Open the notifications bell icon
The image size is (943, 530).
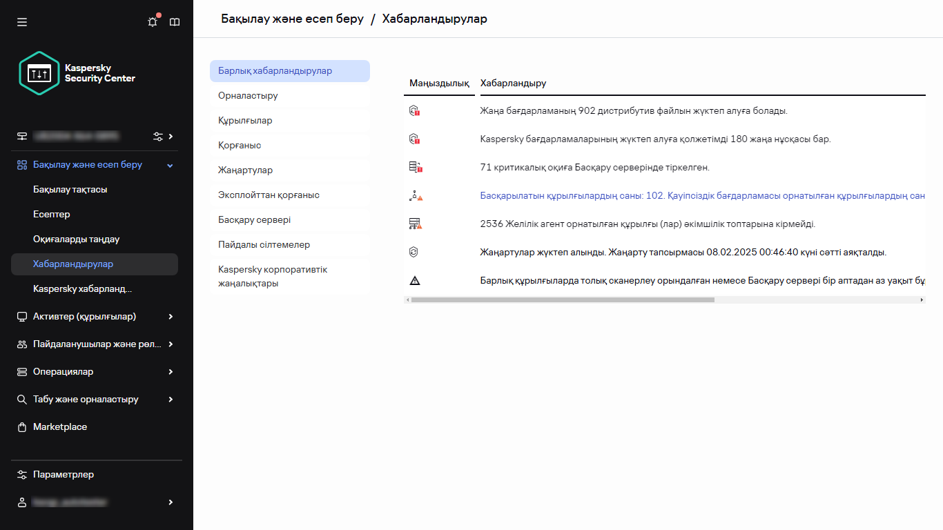(153, 21)
